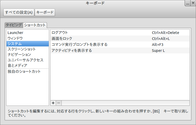Click the ログアウト shortcut row
This screenshot has width=196, height=125.
pyautogui.click(x=60, y=33)
